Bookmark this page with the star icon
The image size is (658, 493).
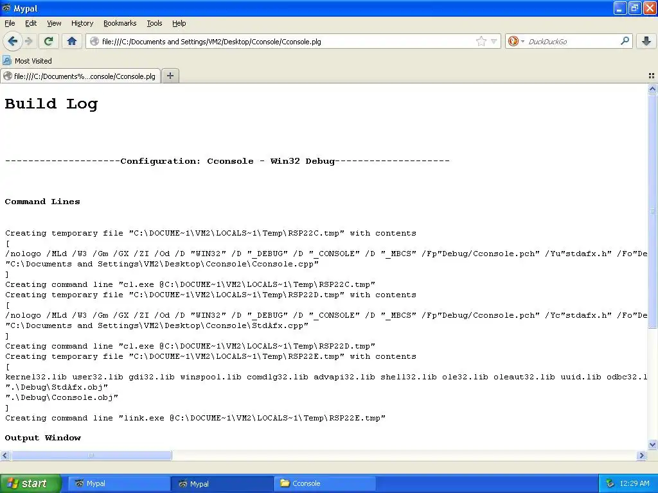[481, 41]
